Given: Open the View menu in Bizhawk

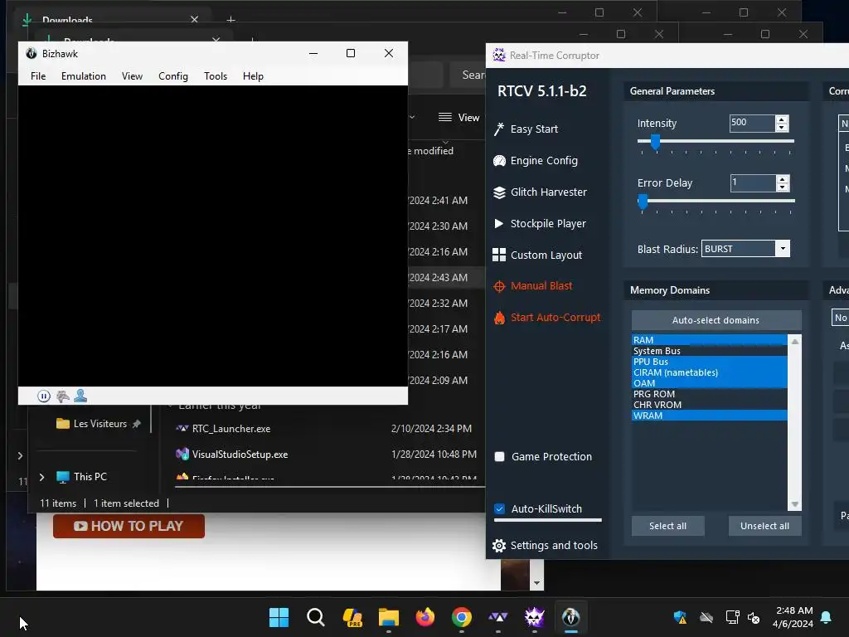Looking at the screenshot, I should coord(132,75).
